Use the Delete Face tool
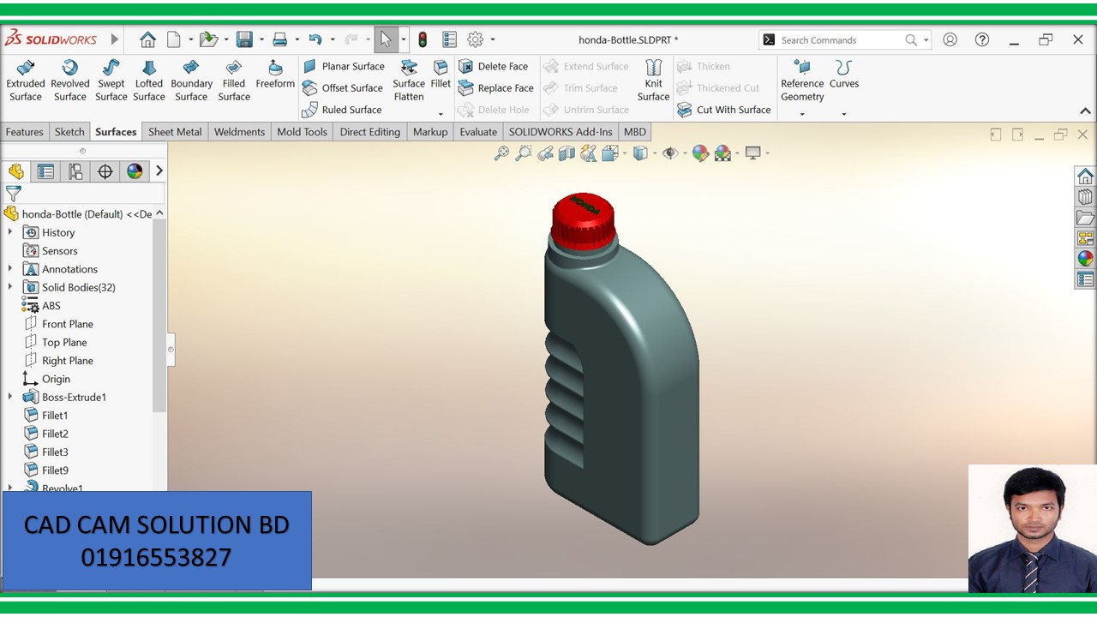1097x617 pixels. [494, 66]
